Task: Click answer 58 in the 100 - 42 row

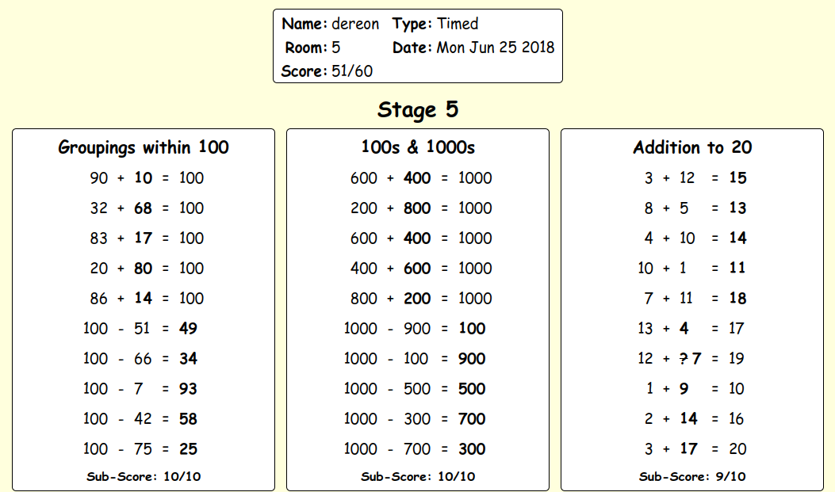Action: tap(188, 418)
